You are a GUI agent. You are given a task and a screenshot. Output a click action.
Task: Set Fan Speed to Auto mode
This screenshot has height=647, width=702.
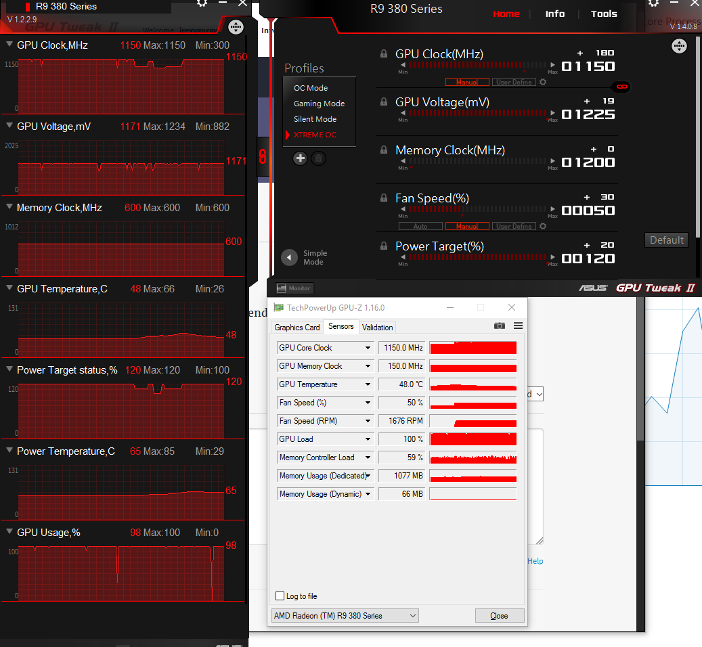pos(420,227)
